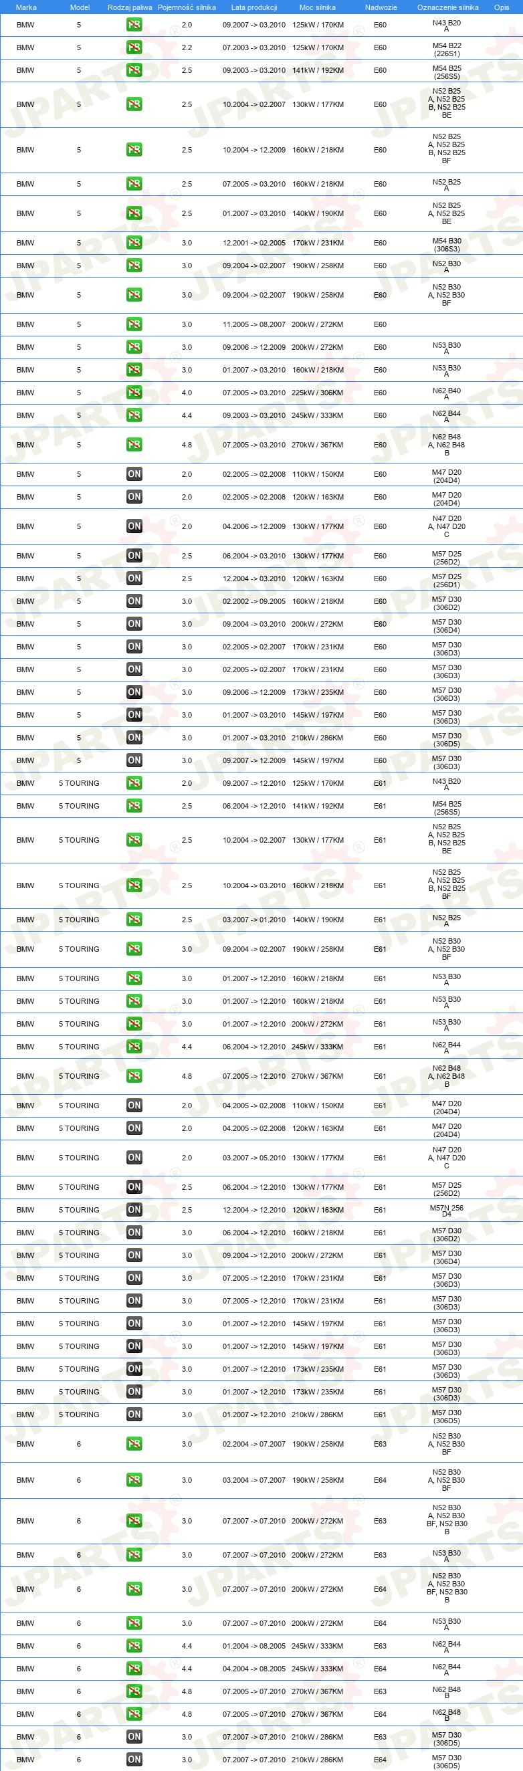This screenshot has width=523, height=1771.
Task: Click diesel ON icon in 5 Touring N47 D20 row
Action: (x=134, y=1158)
